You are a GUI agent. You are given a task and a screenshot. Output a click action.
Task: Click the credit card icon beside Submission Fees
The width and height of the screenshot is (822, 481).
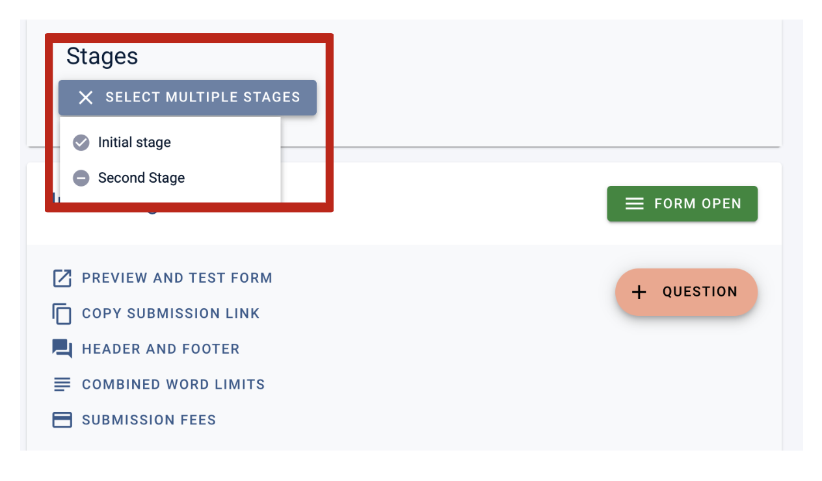(62, 420)
